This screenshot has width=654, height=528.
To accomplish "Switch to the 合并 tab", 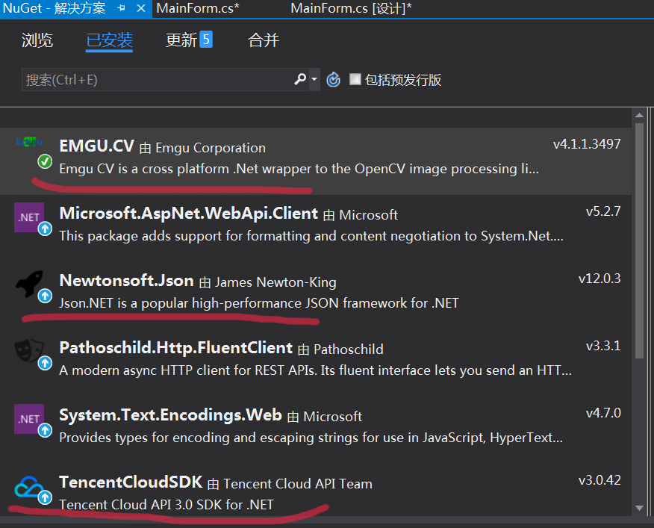I will coord(263,40).
